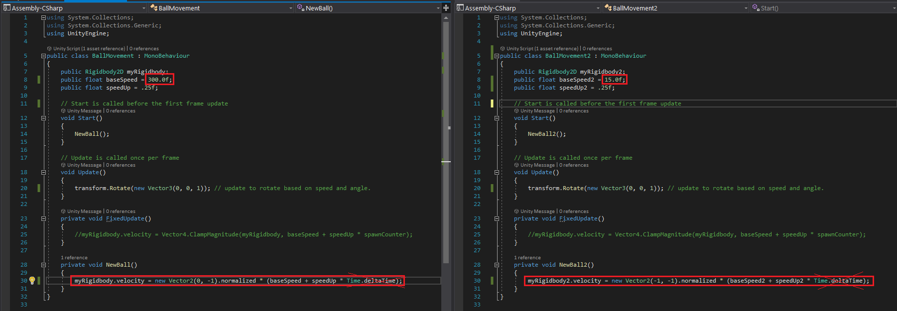The width and height of the screenshot is (897, 311).
Task: Open the 1 reference lens above NewBall2()
Action: (x=527, y=258)
